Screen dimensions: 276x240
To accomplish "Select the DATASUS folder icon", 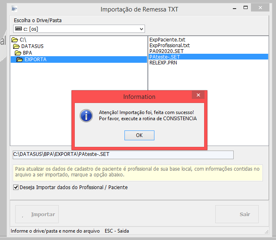I will pyautogui.click(x=16, y=46).
